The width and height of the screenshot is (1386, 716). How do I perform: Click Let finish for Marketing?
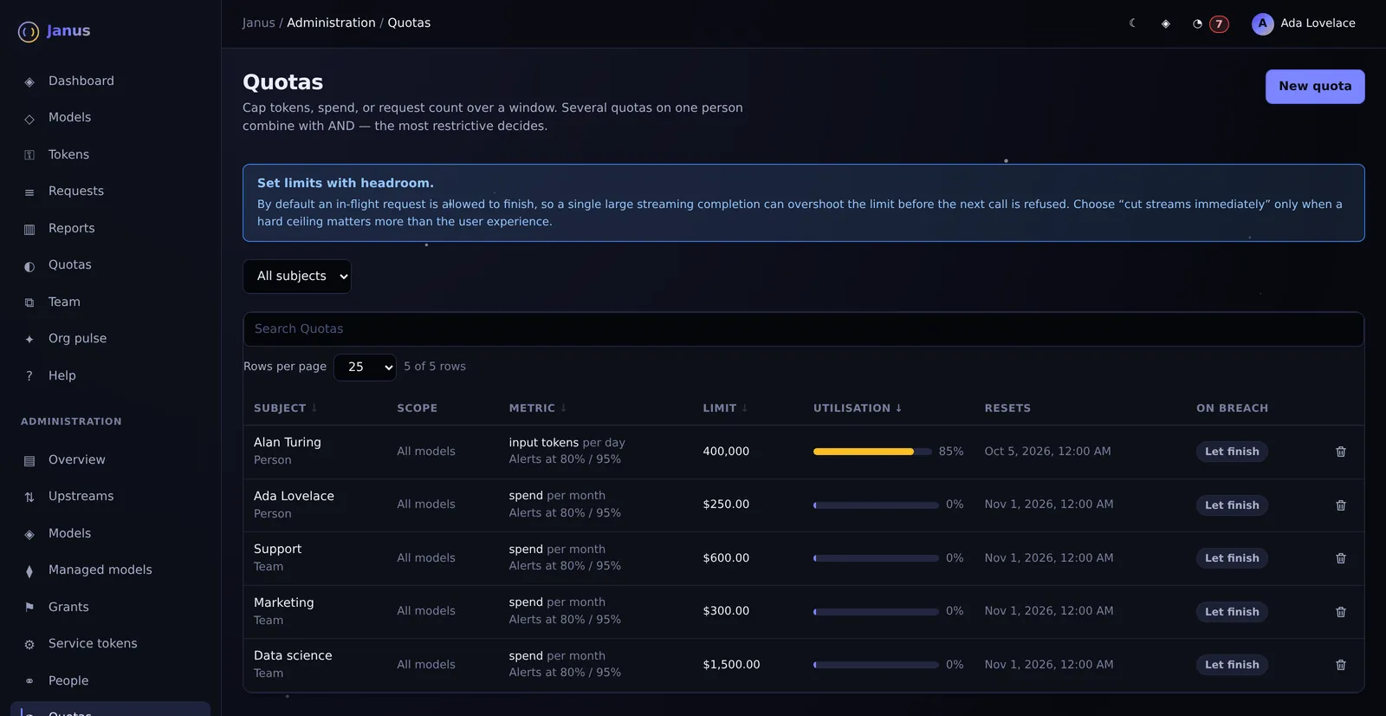(x=1232, y=612)
